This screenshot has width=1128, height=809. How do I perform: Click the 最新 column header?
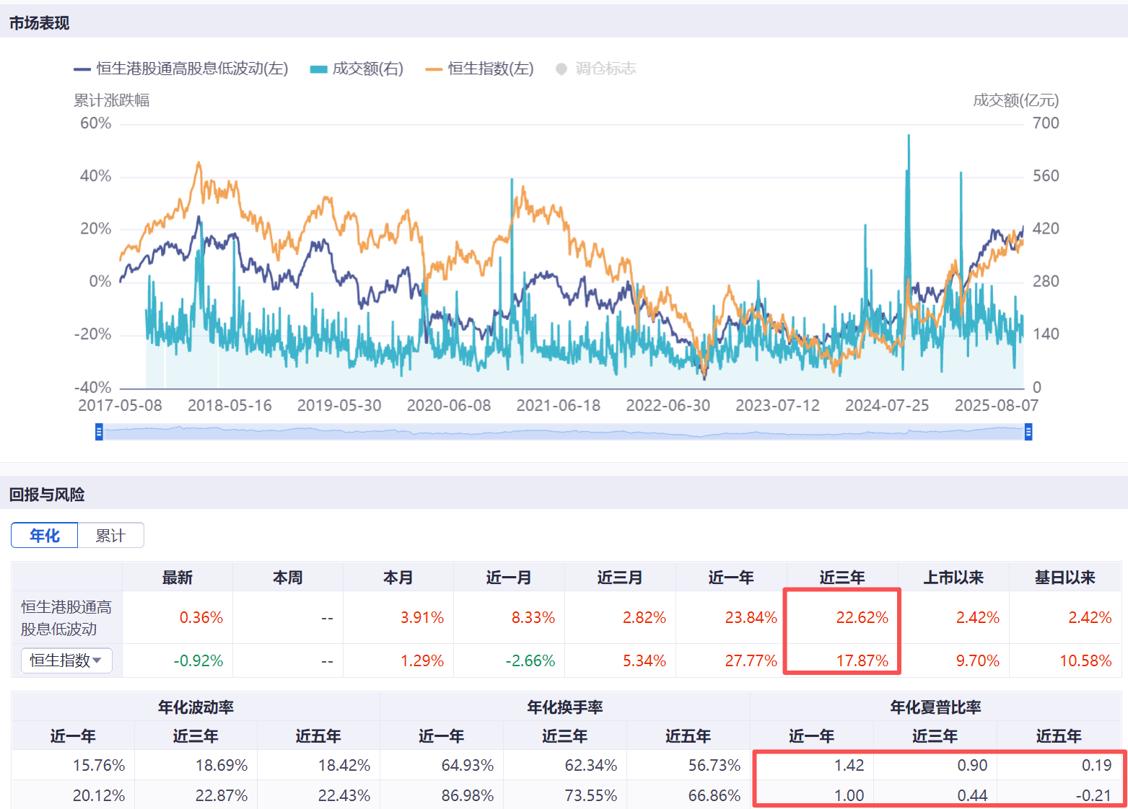click(178, 578)
